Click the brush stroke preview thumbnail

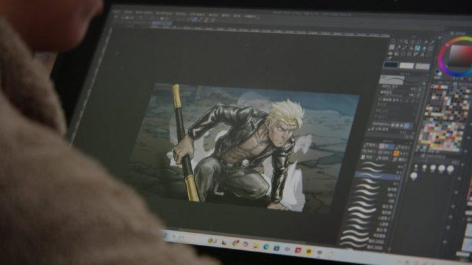click(x=392, y=80)
